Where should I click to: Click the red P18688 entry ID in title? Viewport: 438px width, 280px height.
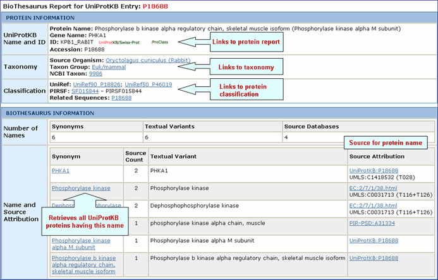click(142, 5)
